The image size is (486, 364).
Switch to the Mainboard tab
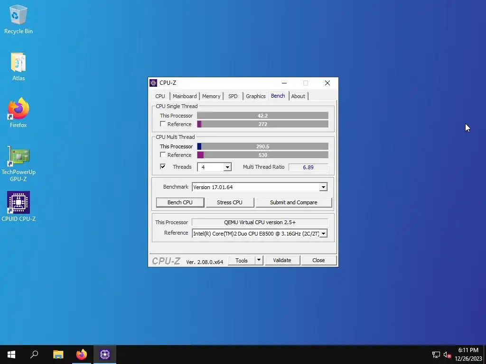point(185,96)
